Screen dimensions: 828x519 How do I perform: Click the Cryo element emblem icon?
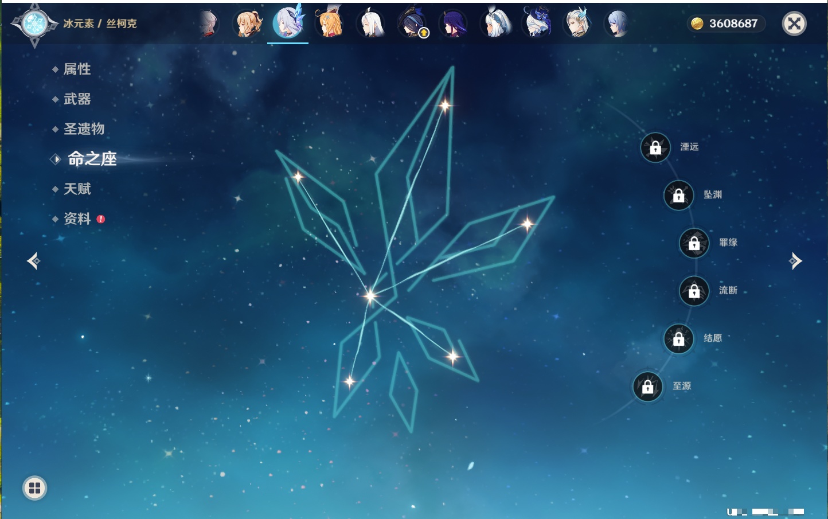(34, 24)
